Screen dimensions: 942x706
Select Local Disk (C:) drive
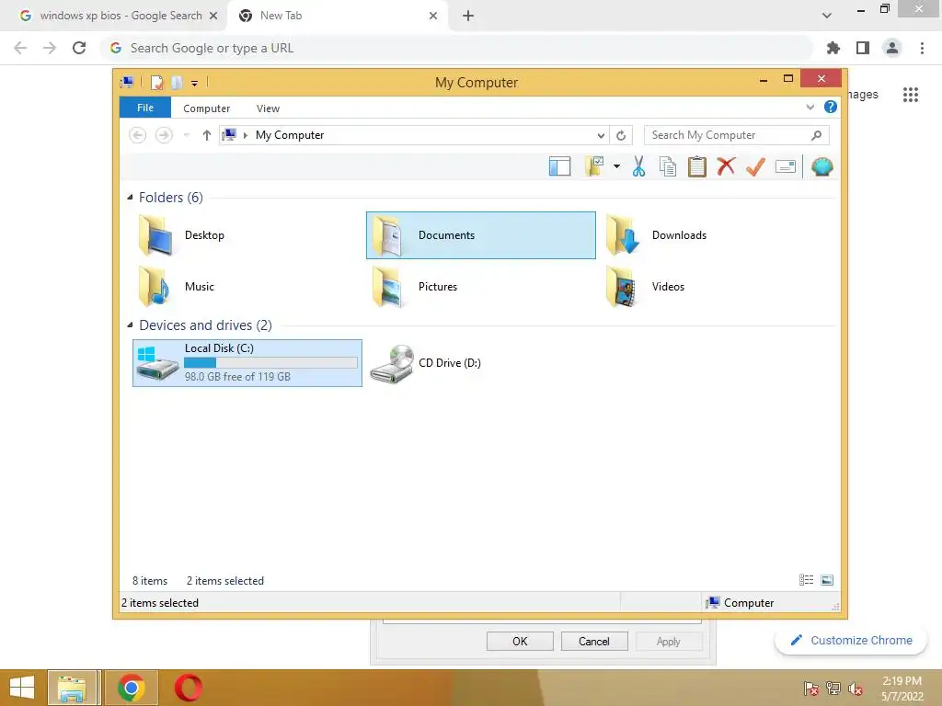point(247,362)
